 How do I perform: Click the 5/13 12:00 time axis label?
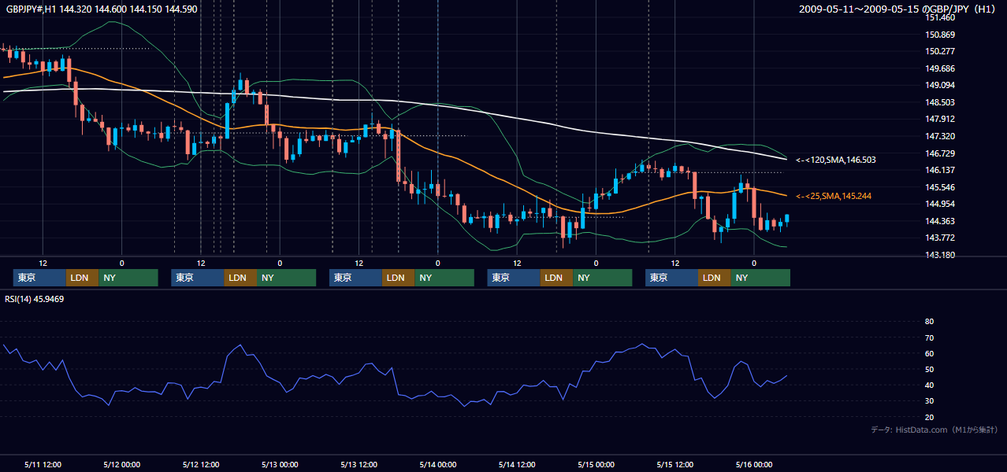tap(359, 464)
